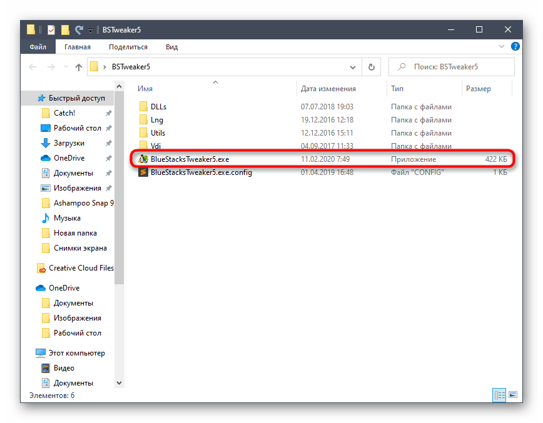The image size is (543, 423).
Task: Open Catch! folder in quick access
Action: [64, 112]
